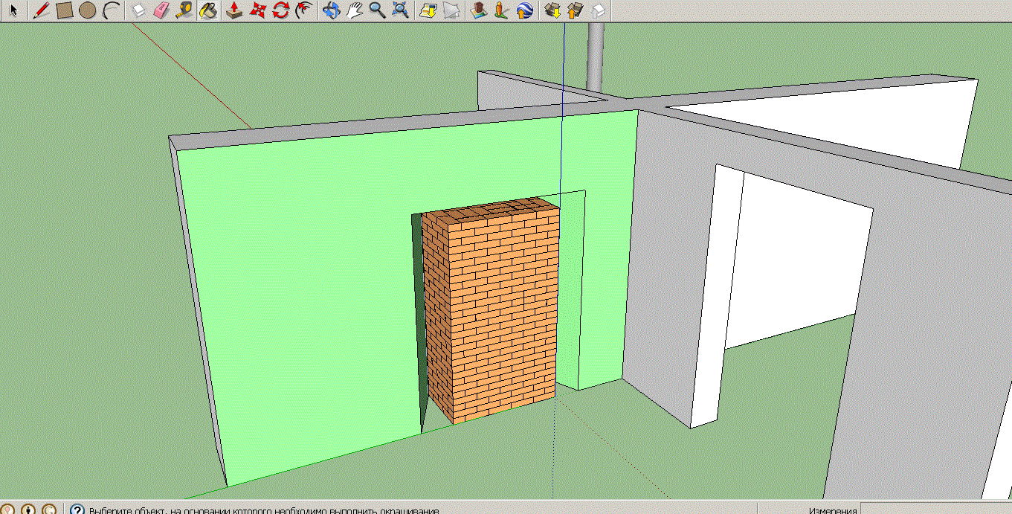This screenshot has width=1012, height=514.
Task: Select the pink Eraser tool
Action: point(161,10)
